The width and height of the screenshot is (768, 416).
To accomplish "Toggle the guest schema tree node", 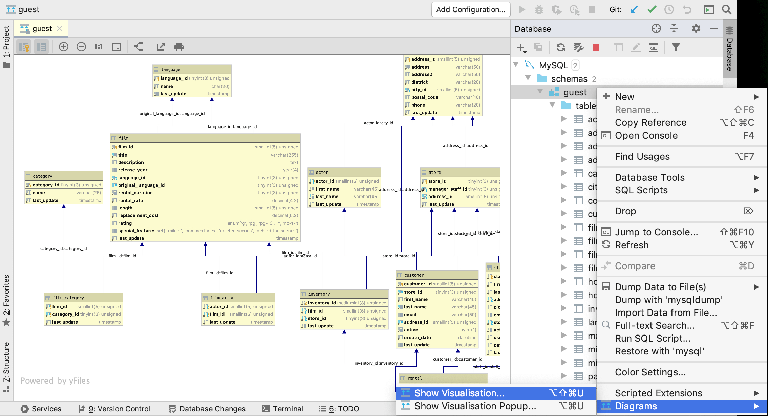I will click(x=540, y=92).
